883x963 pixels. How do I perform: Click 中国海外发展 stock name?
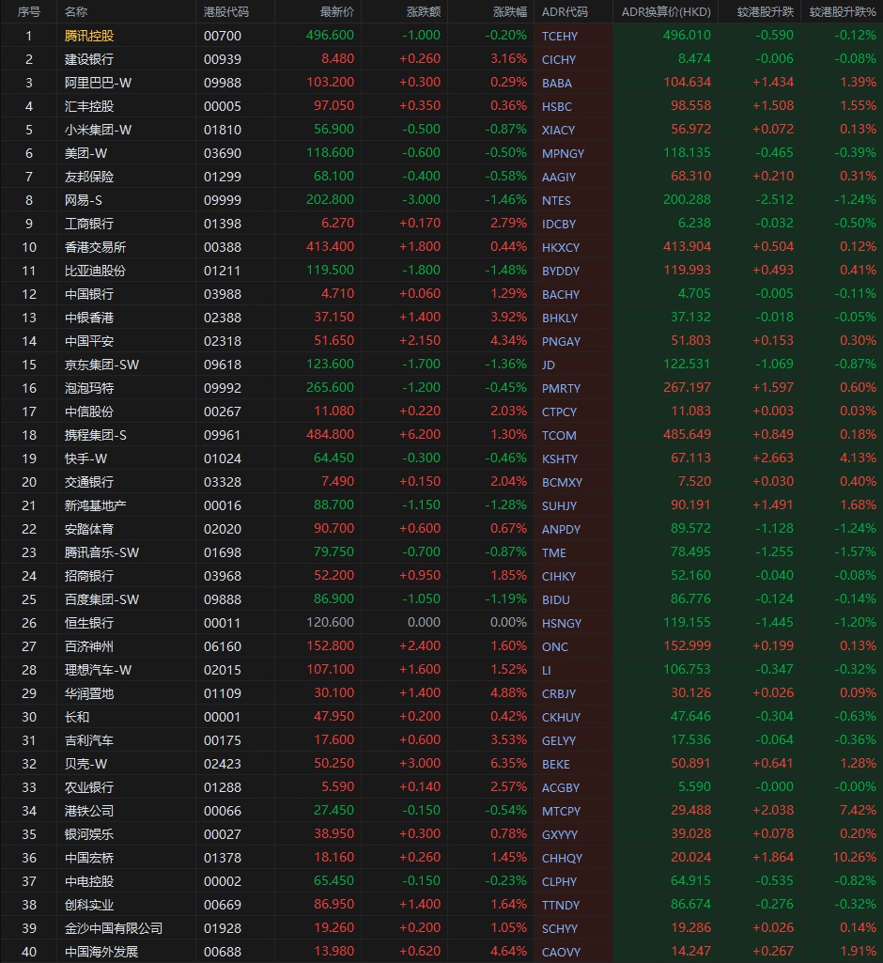(x=101, y=952)
